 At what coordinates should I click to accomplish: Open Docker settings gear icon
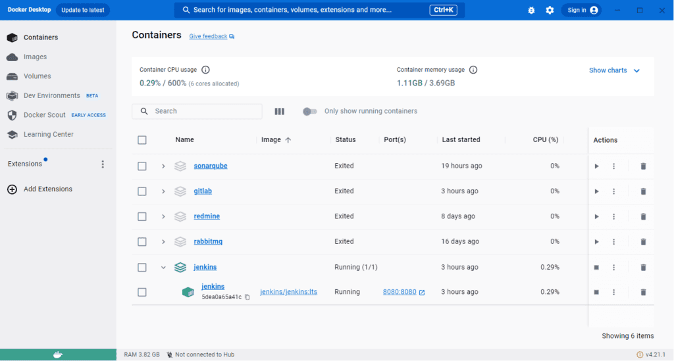point(550,11)
